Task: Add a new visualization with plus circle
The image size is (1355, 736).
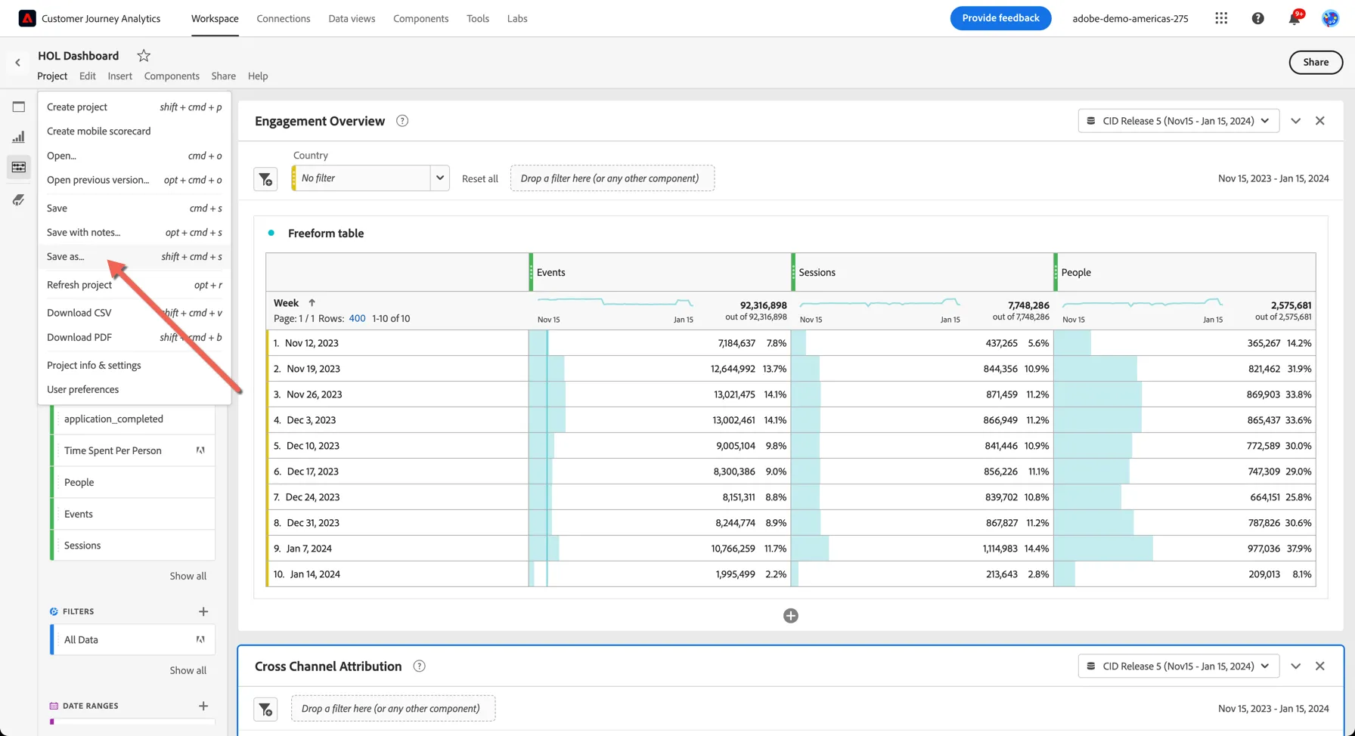Action: pos(791,616)
